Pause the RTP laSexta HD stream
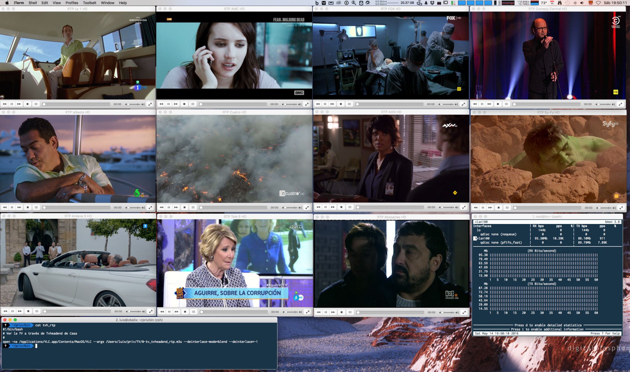This screenshot has width=630, height=372. [x=12, y=207]
